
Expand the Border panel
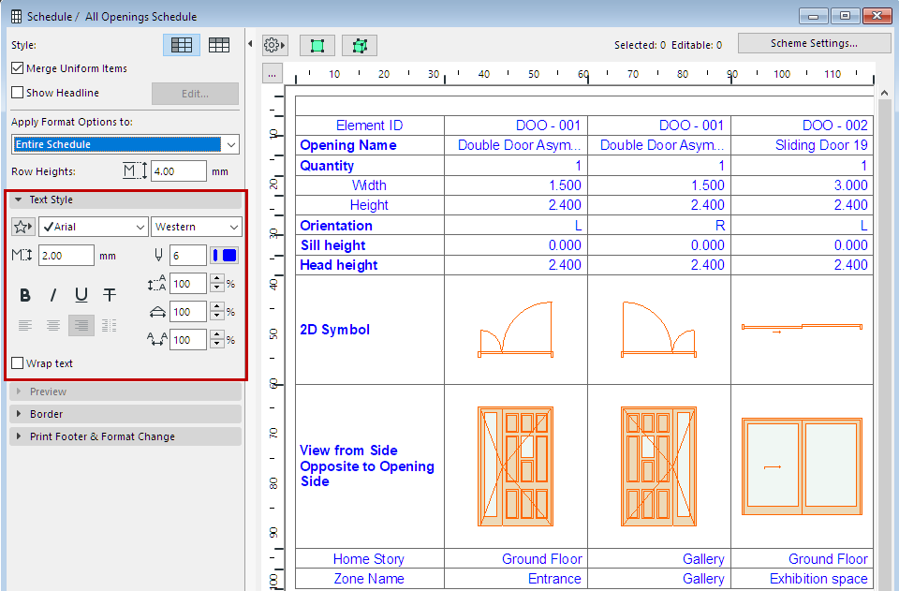47,414
